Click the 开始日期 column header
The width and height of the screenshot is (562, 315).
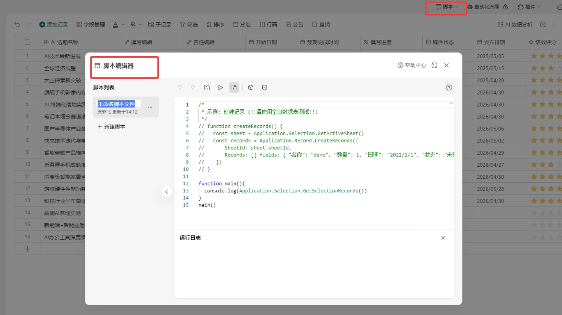click(x=271, y=42)
